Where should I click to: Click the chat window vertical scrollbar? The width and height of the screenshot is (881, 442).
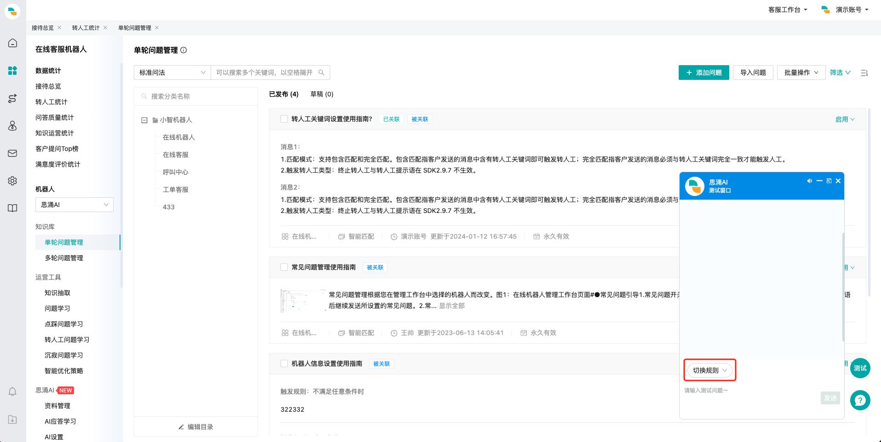click(843, 287)
